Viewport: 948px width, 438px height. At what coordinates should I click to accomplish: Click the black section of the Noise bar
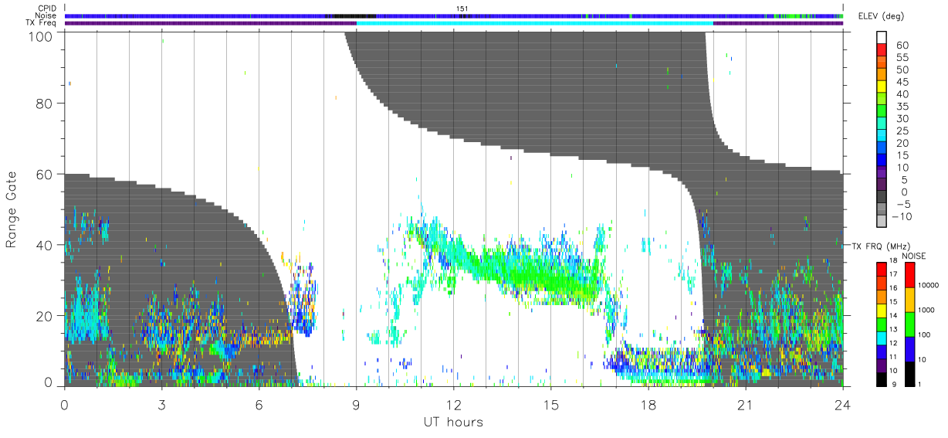point(350,15)
